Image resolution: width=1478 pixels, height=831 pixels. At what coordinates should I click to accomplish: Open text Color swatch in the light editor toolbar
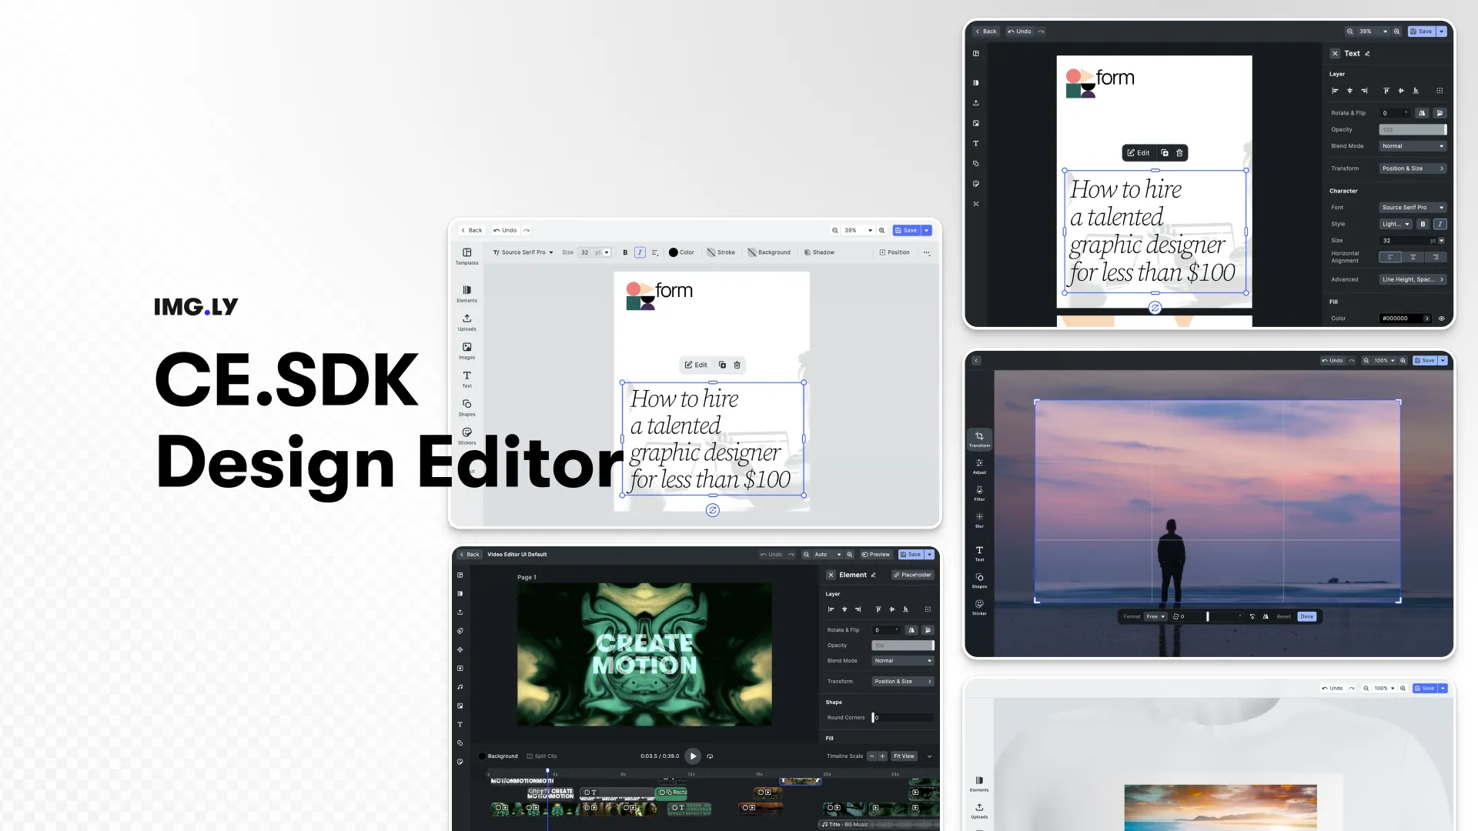681,252
